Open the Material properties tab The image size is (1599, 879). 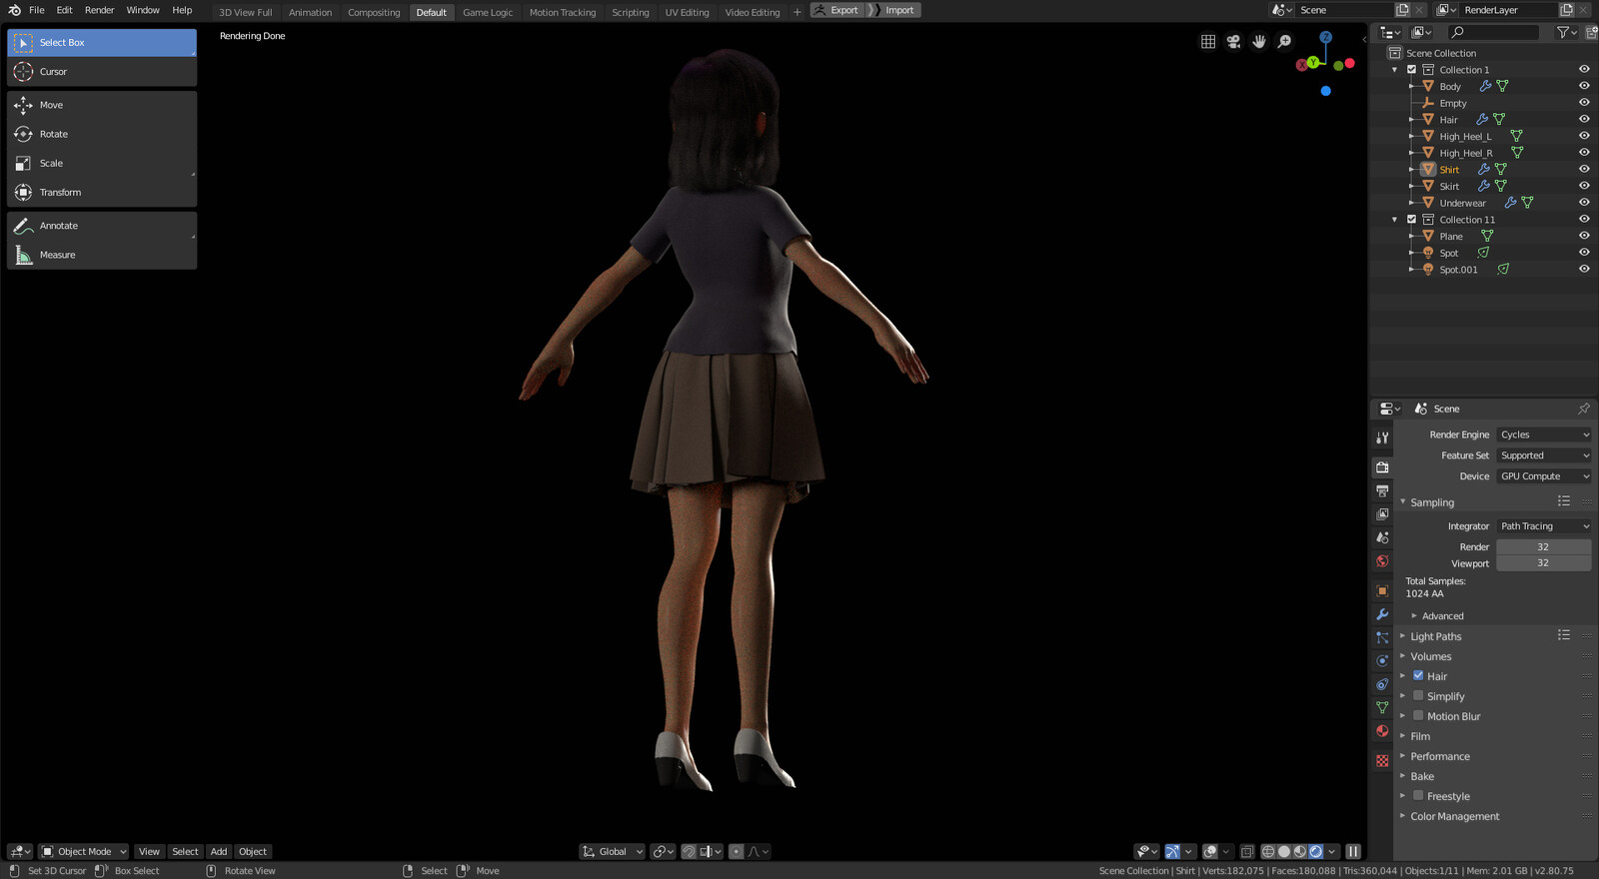point(1382,731)
